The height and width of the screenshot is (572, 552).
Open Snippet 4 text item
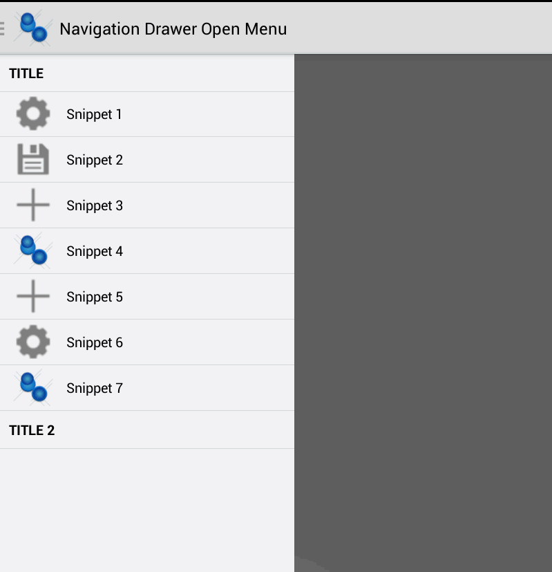(x=95, y=251)
